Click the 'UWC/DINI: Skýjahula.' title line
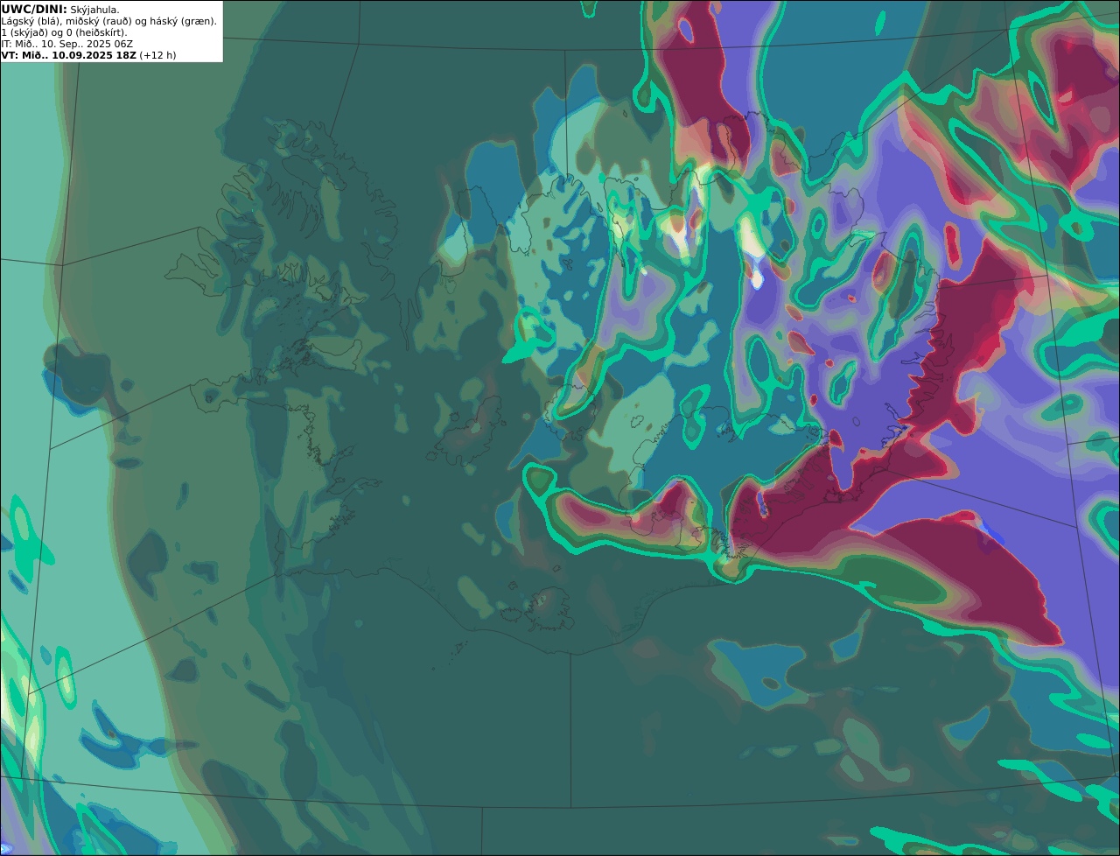Image resolution: width=1120 pixels, height=856 pixels. [x=60, y=9]
